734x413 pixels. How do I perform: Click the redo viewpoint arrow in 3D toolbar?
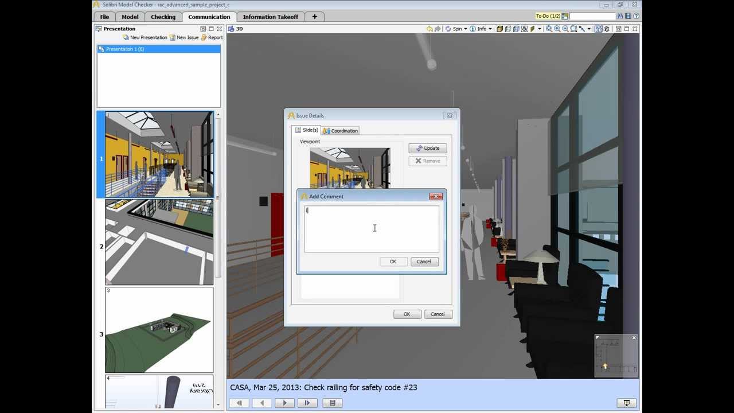click(438, 29)
